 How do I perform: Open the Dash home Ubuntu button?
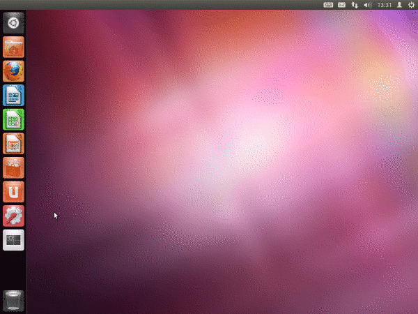(x=13, y=22)
